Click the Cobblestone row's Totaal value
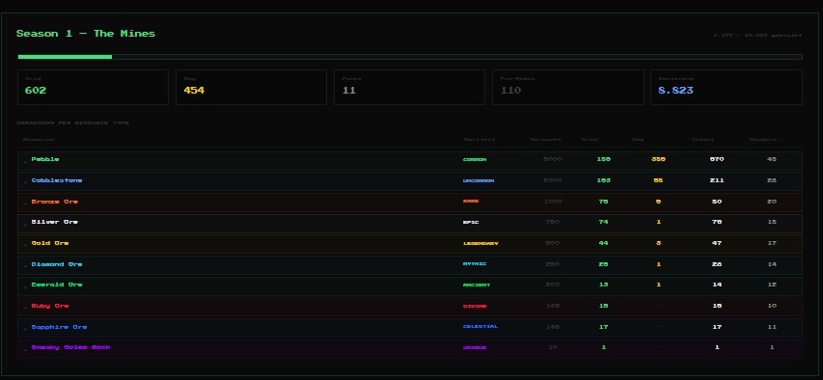The width and height of the screenshot is (823, 380). (x=717, y=180)
